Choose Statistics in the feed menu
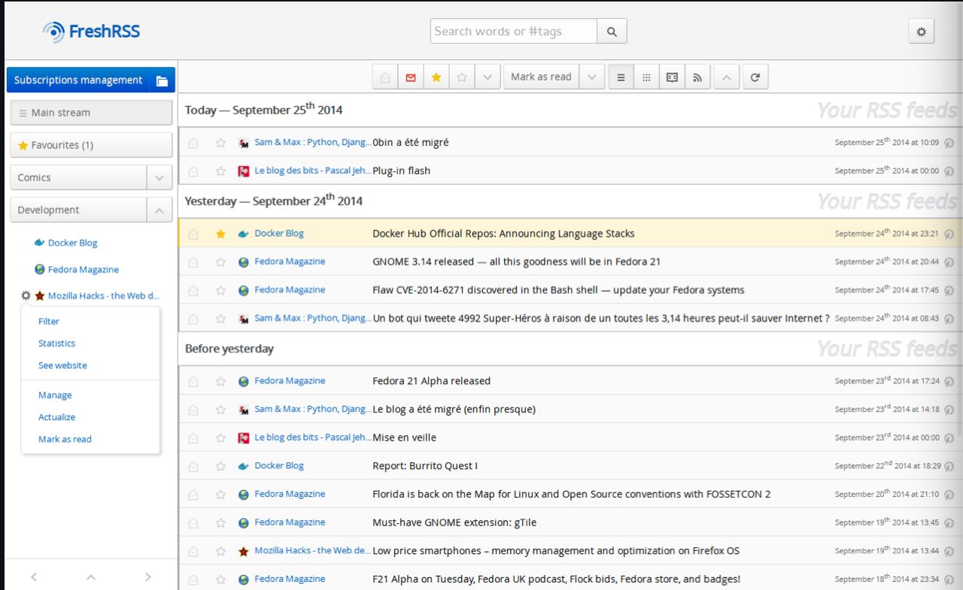 click(57, 343)
